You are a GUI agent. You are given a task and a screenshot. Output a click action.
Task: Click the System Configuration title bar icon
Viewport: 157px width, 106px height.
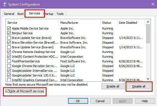point(4,4)
